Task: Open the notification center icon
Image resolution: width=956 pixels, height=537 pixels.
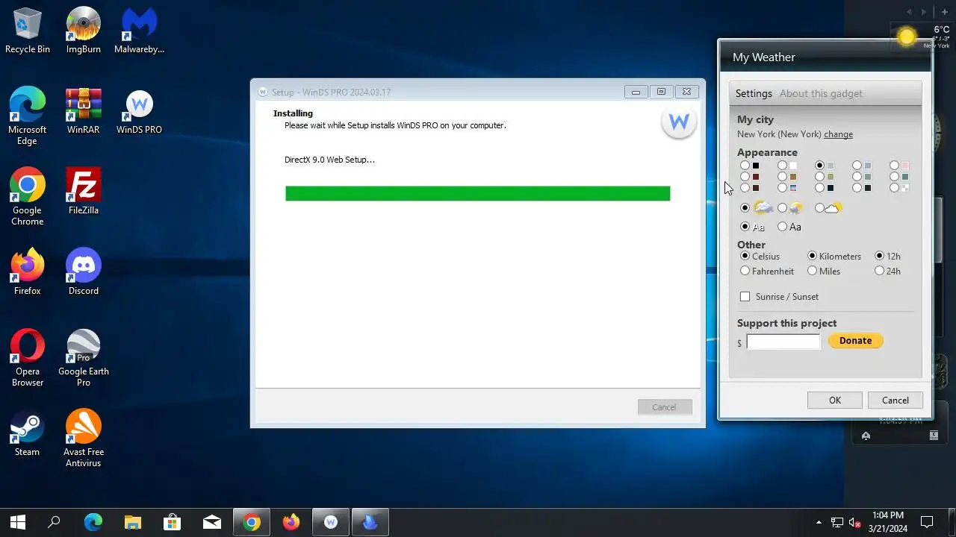Action: click(x=927, y=522)
